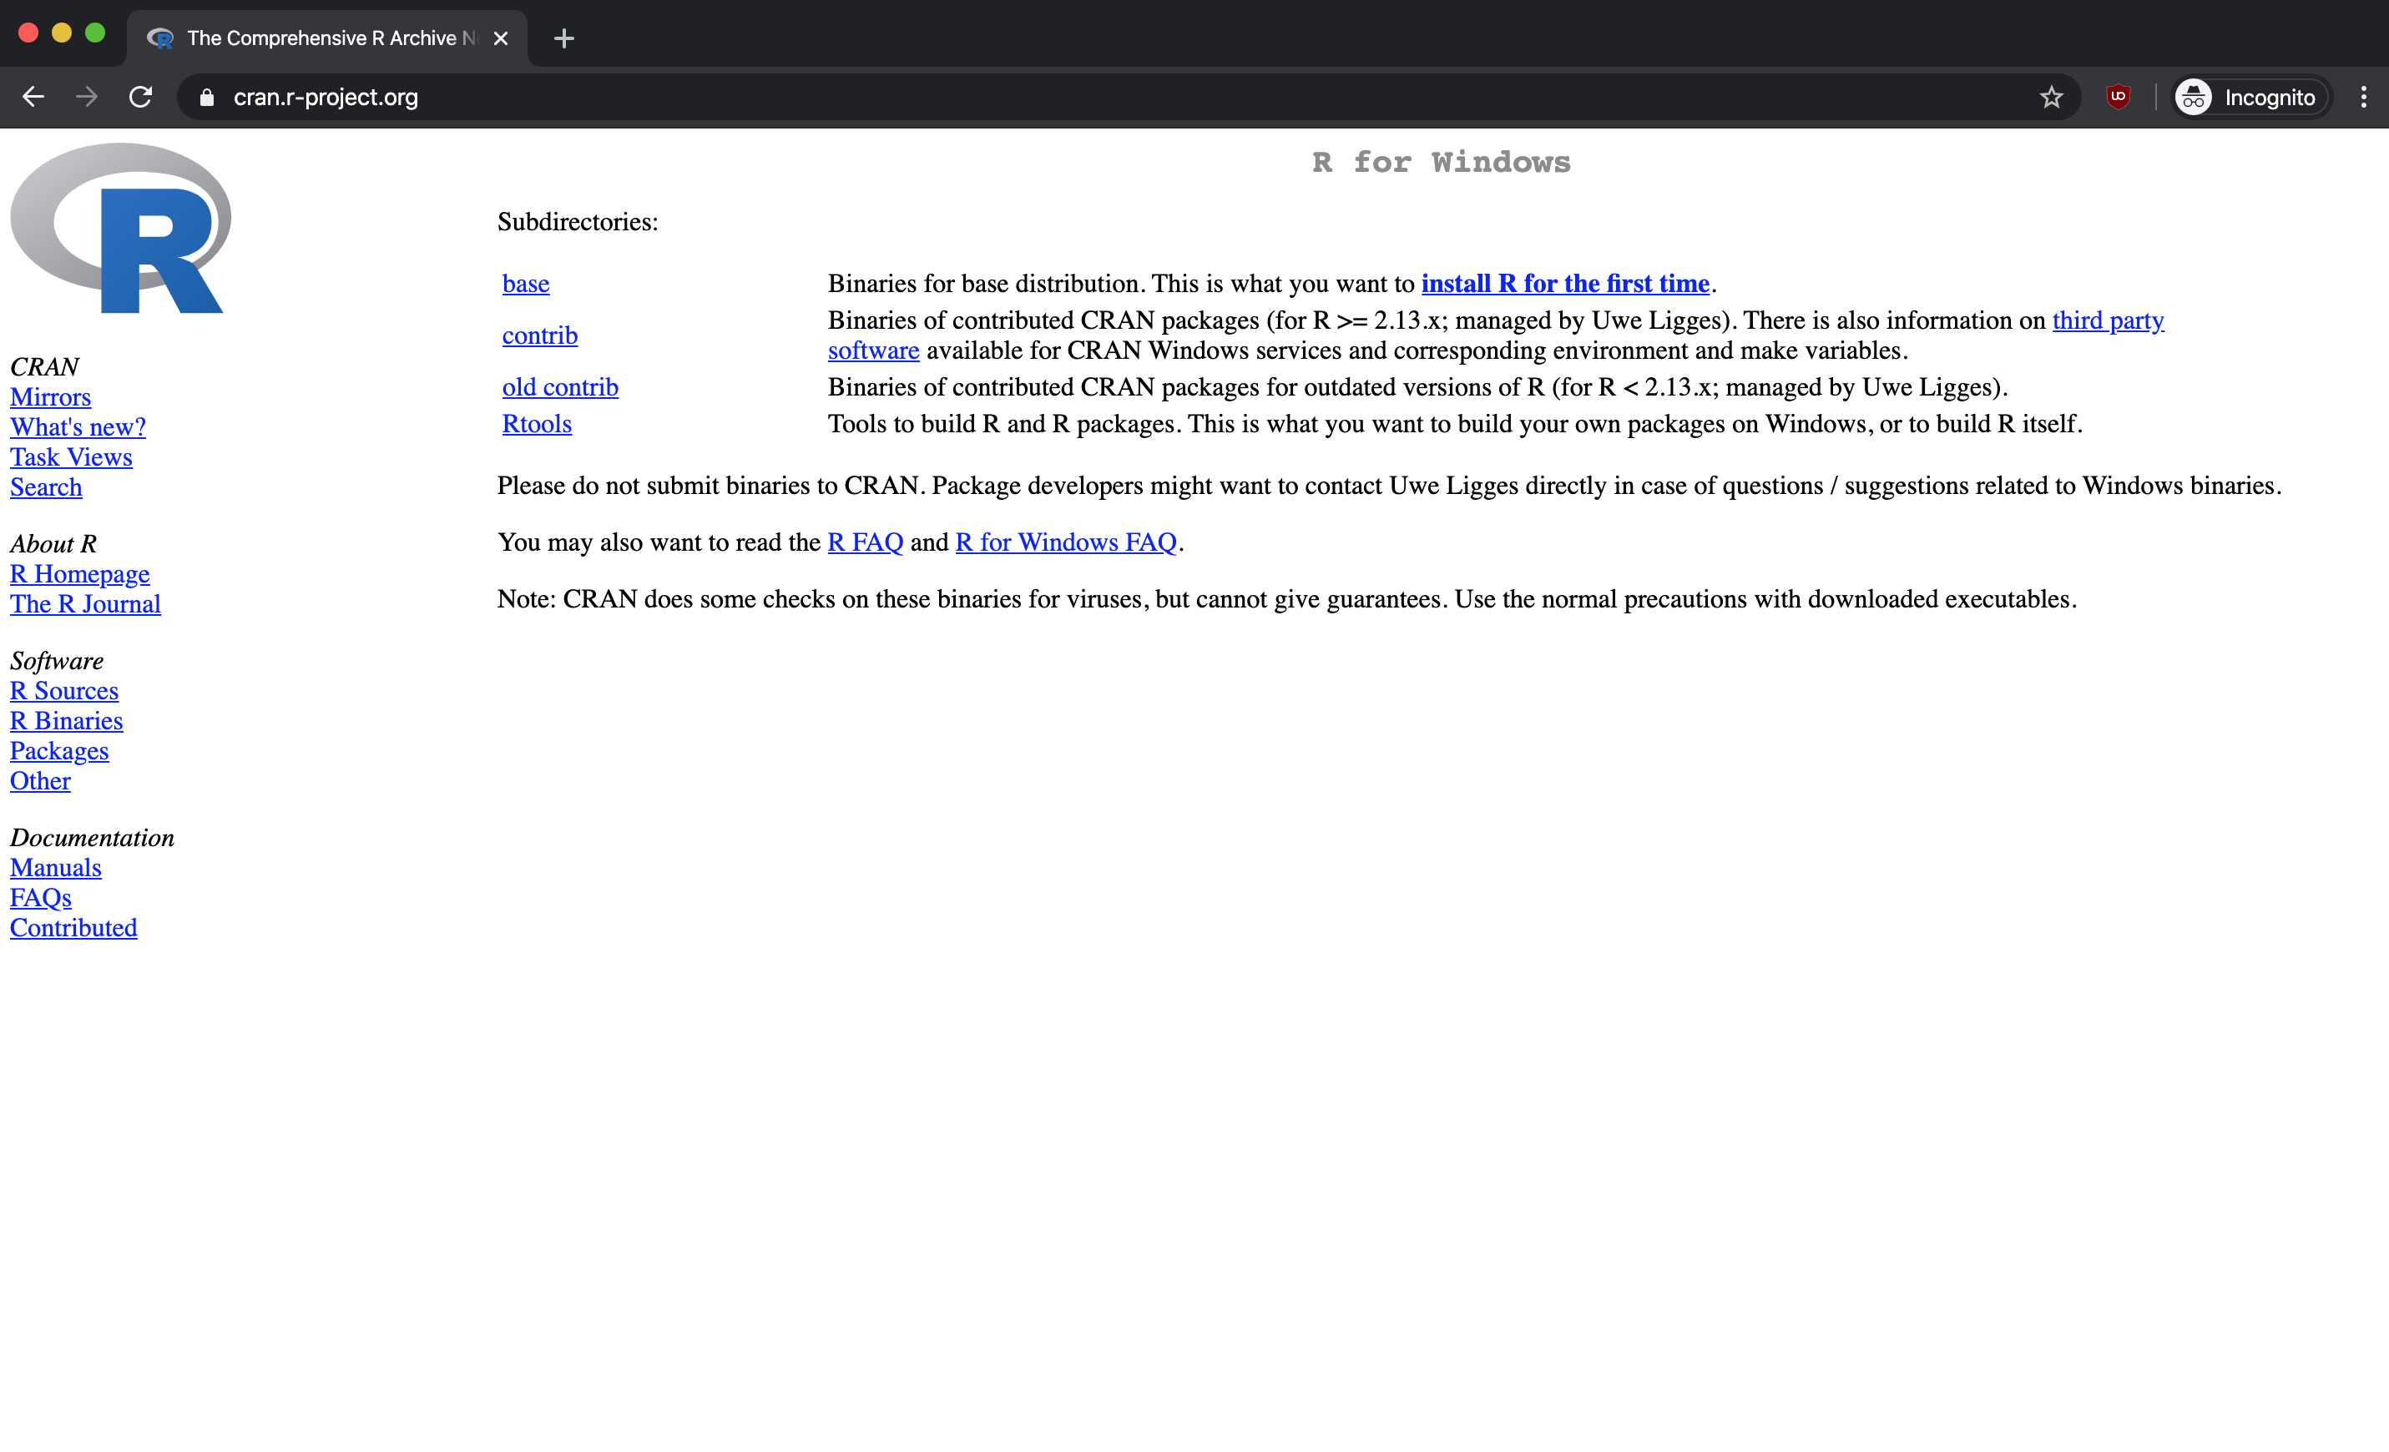Open the Chrome three-dot menu
This screenshot has width=2389, height=1452.
[x=2364, y=97]
